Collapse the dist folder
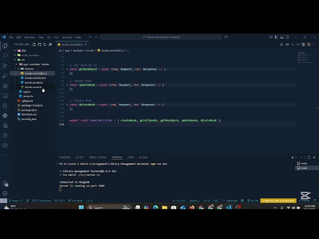Viewport: 319px width, 239px height. click(x=14, y=51)
